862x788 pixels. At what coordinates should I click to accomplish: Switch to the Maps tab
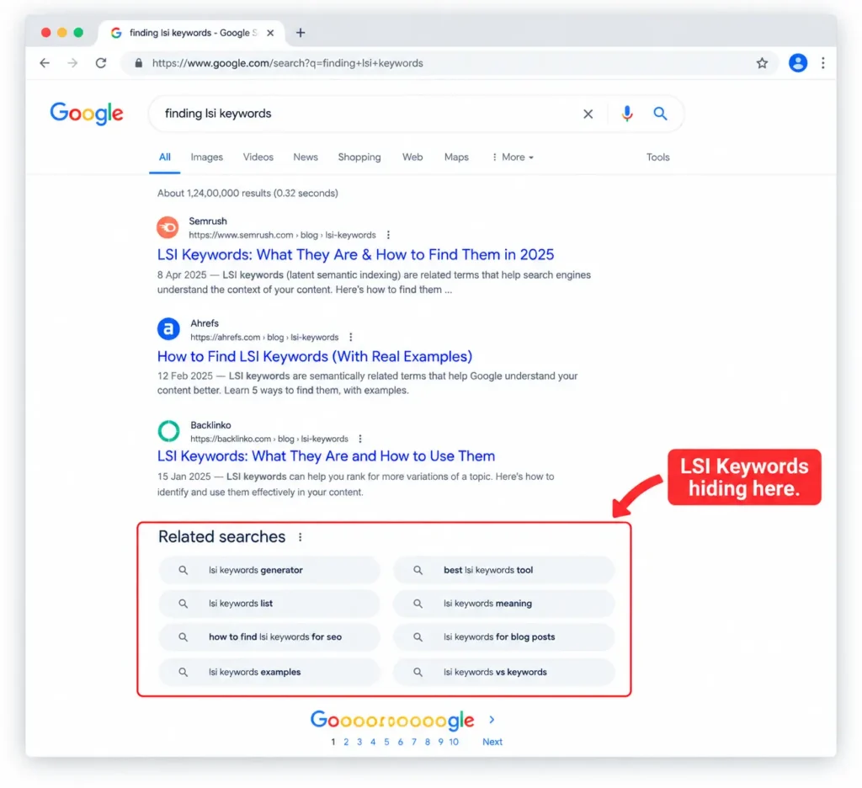[x=456, y=157]
